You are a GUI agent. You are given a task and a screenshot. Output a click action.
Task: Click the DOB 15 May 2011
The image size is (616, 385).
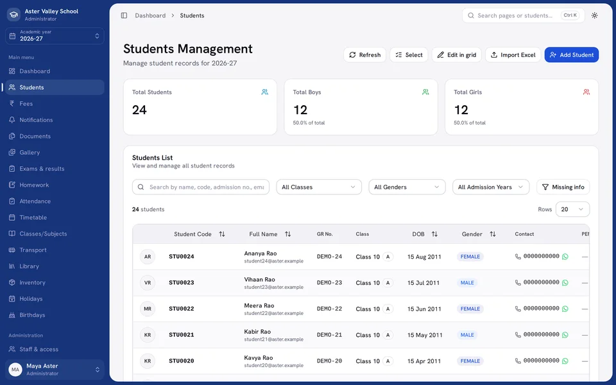425,335
